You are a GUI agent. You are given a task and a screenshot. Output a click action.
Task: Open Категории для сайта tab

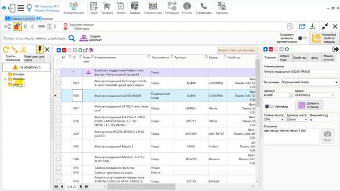[x=34, y=58]
